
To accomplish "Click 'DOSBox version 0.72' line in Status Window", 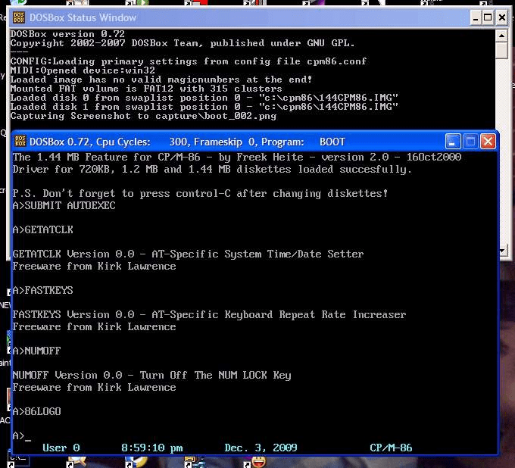I will pyautogui.click(x=67, y=34).
